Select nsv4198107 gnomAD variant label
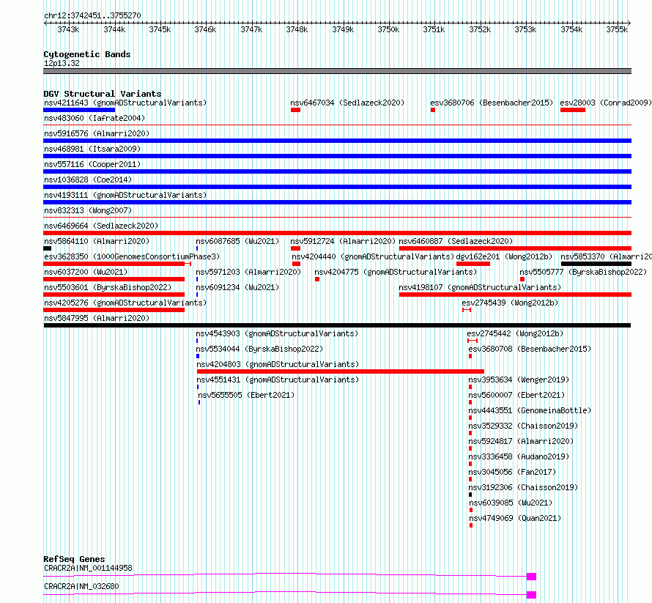The image size is (652, 603). 480,287
